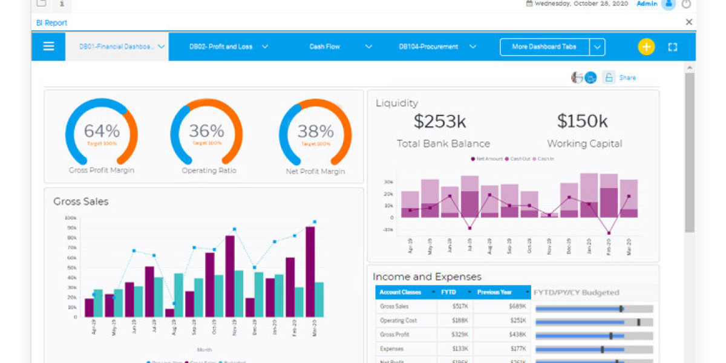Image resolution: width=726 pixels, height=363 pixels.
Task: Open the Account Classes column filter dropdown
Action: click(433, 292)
